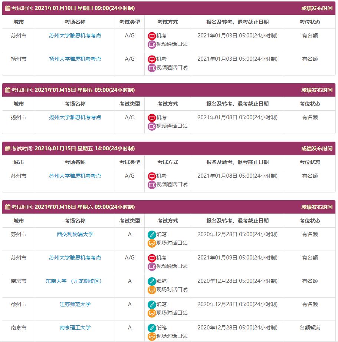
Task: Click 考试方式 header in 01月10日 table
Action: click(168, 22)
